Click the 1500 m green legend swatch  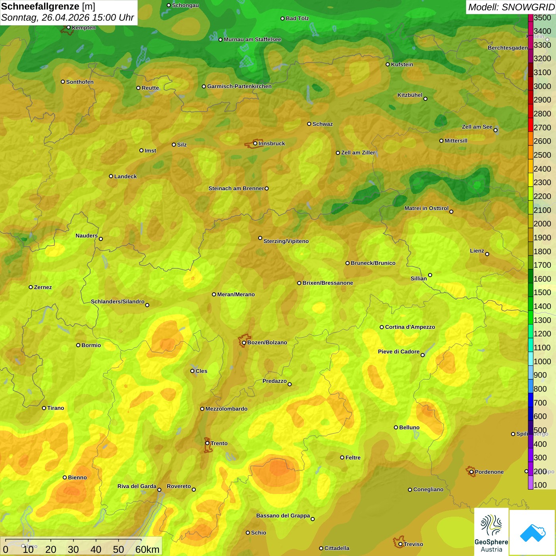(x=531, y=290)
